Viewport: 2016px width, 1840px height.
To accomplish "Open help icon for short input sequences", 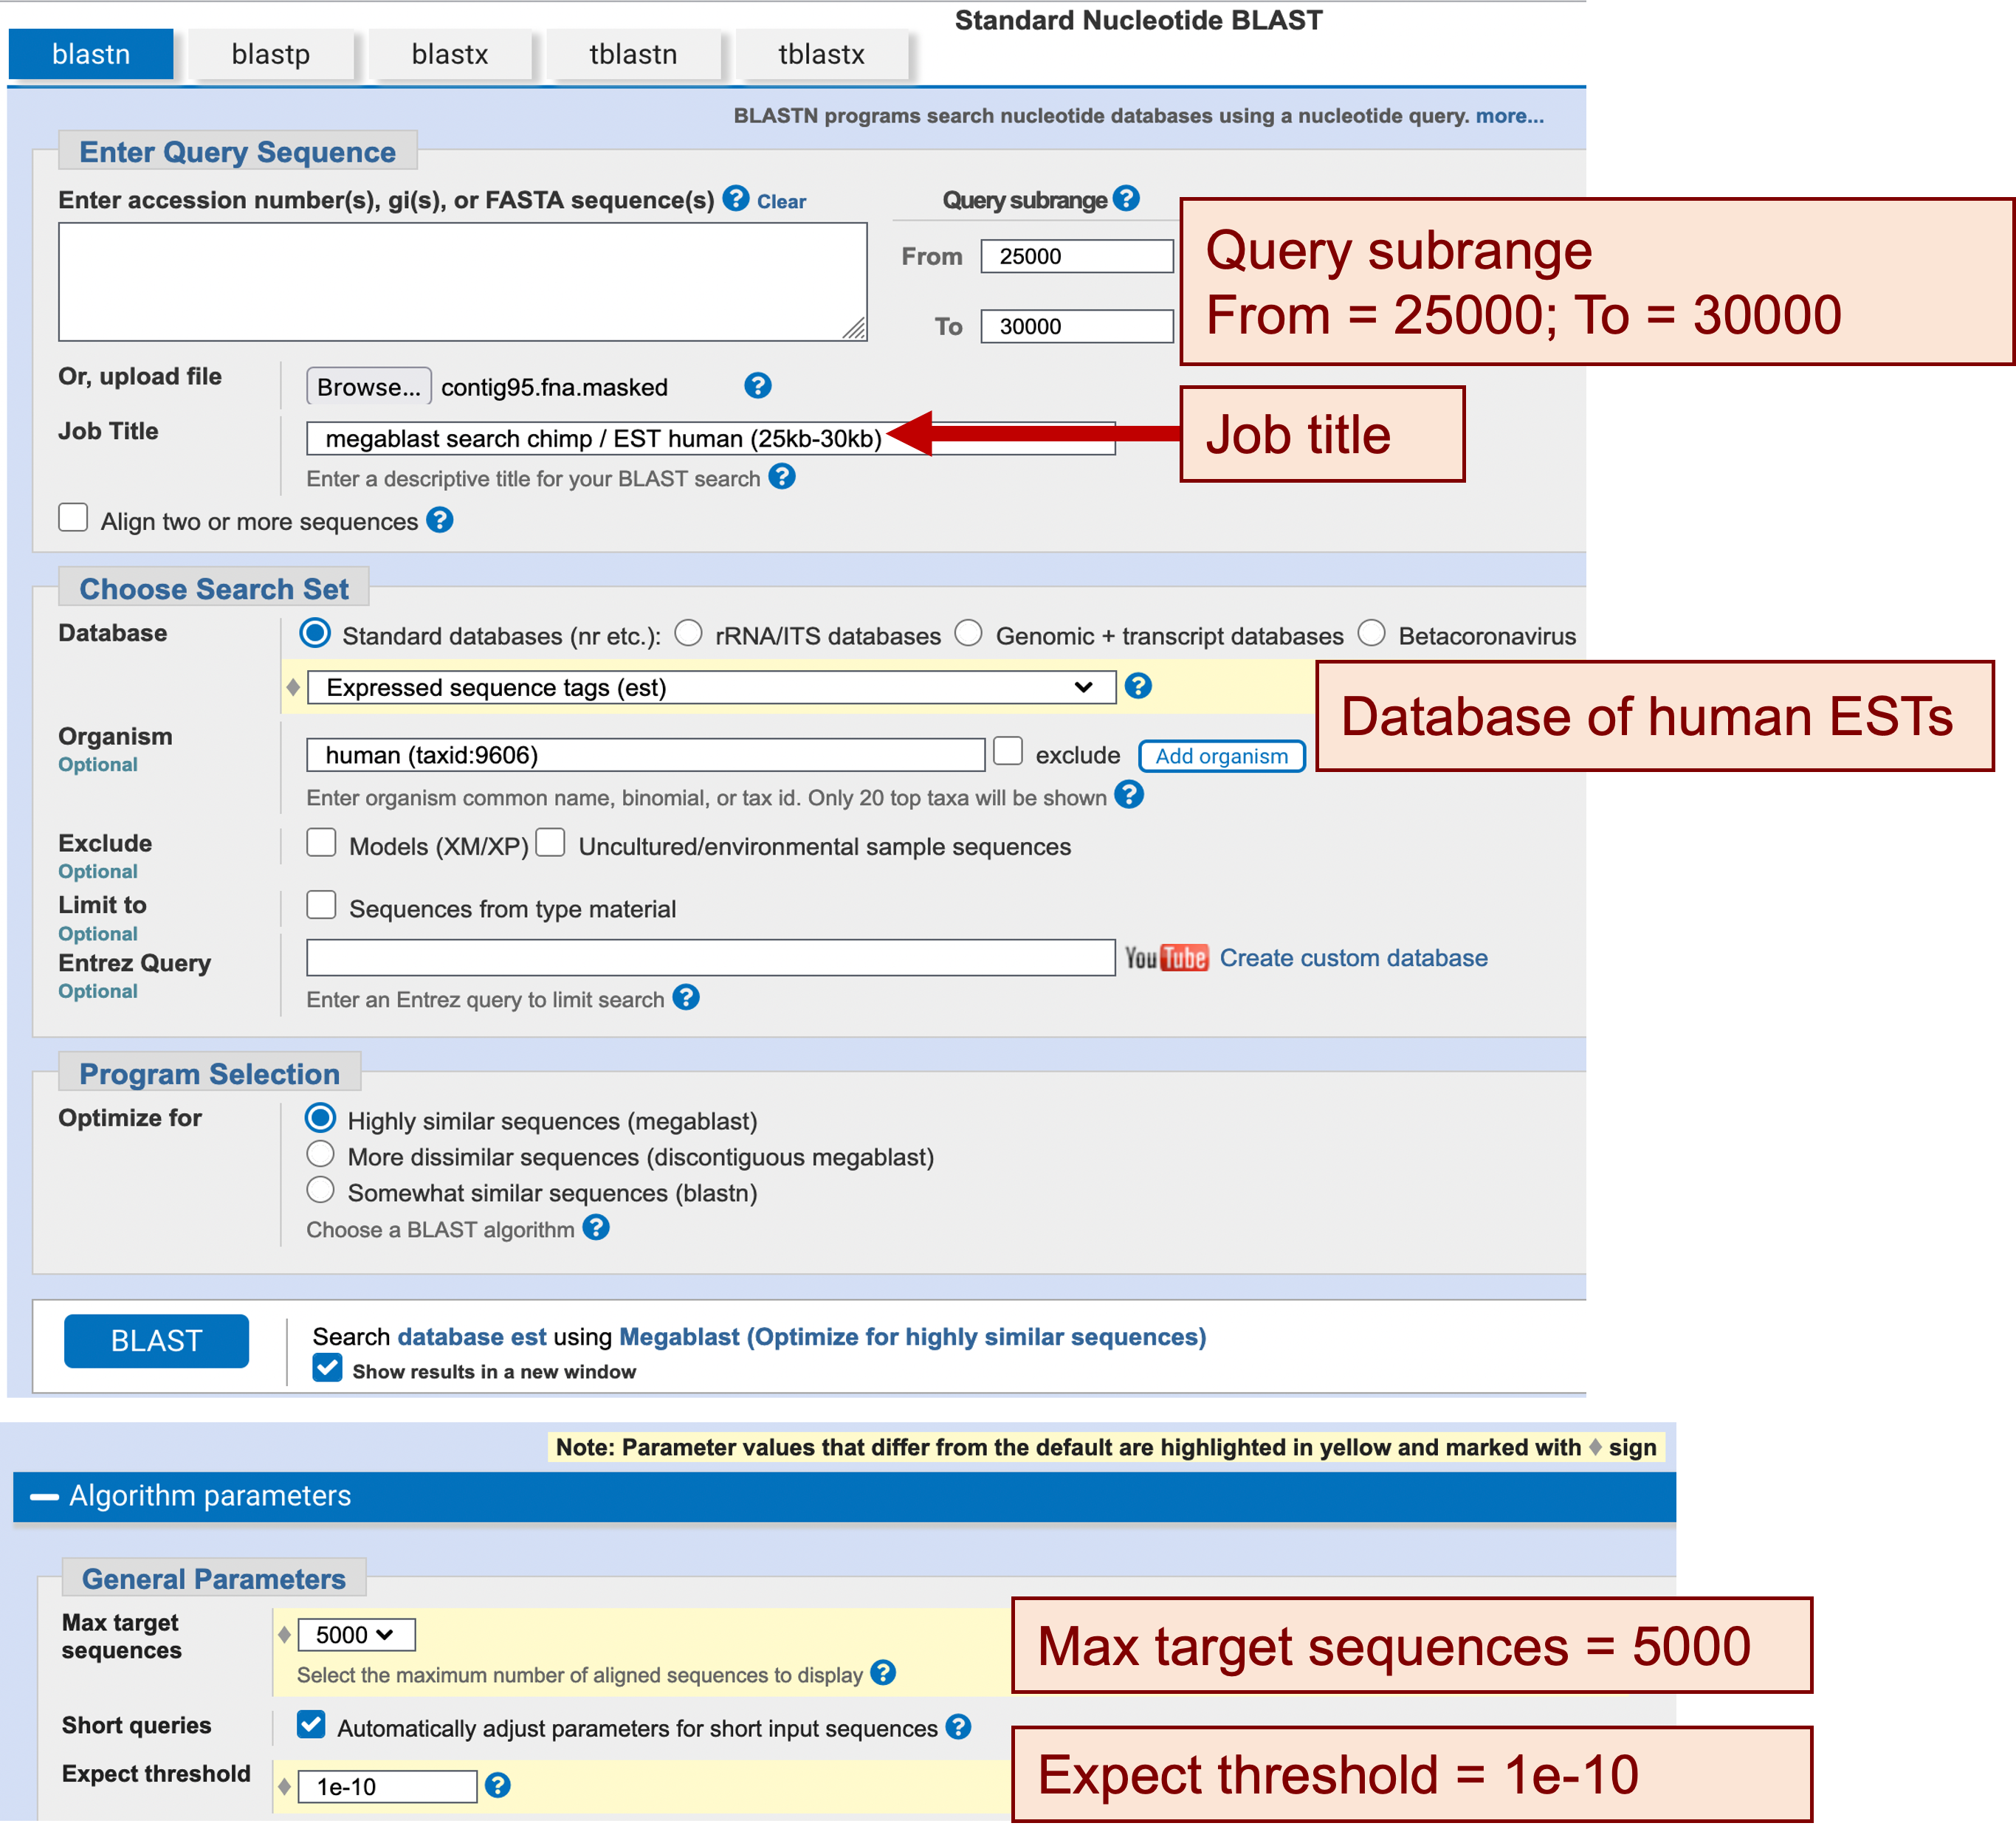I will [x=958, y=1727].
